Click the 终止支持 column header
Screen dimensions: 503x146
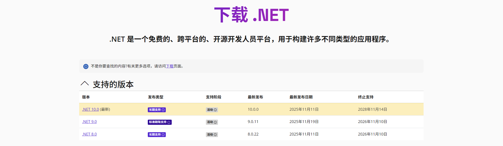coord(366,97)
